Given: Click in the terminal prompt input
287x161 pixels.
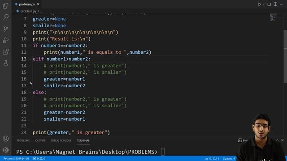Looking at the screenshot, I should click(163, 152).
